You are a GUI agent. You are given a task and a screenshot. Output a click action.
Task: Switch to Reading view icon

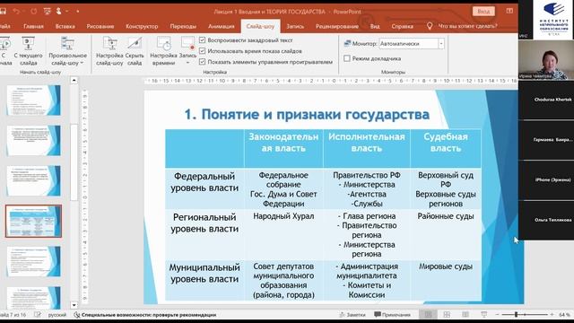coord(465,315)
